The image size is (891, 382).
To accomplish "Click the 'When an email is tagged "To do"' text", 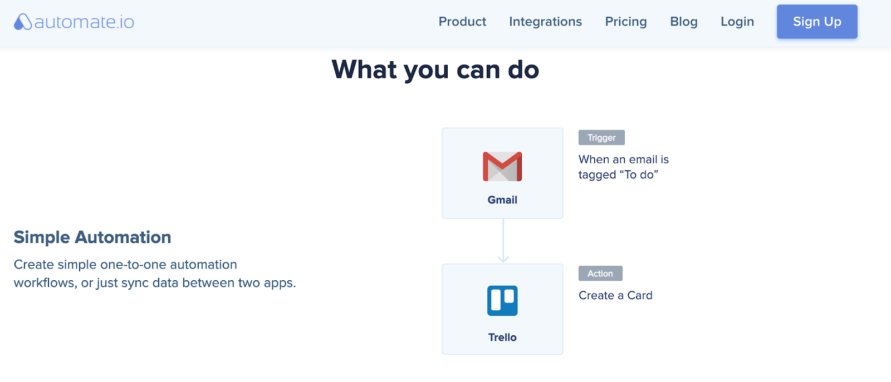I will (624, 167).
